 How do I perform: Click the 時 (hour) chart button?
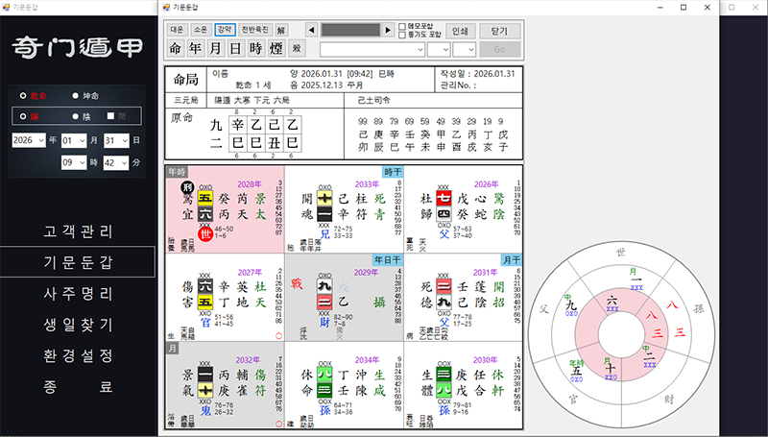tap(255, 49)
